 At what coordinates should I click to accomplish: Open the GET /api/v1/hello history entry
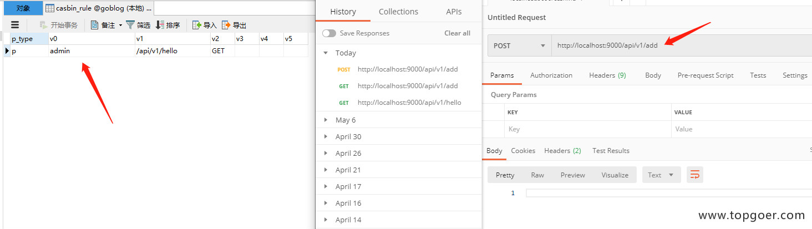coord(409,103)
